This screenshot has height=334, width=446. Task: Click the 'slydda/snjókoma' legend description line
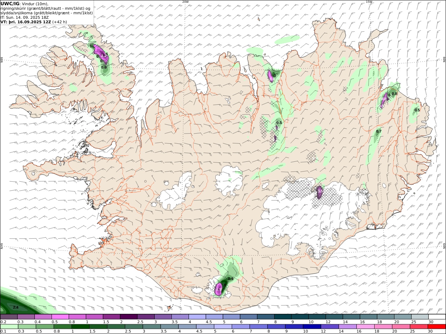click(x=47, y=13)
